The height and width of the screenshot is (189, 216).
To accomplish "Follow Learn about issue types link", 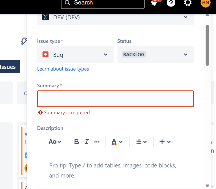I will [63, 69].
